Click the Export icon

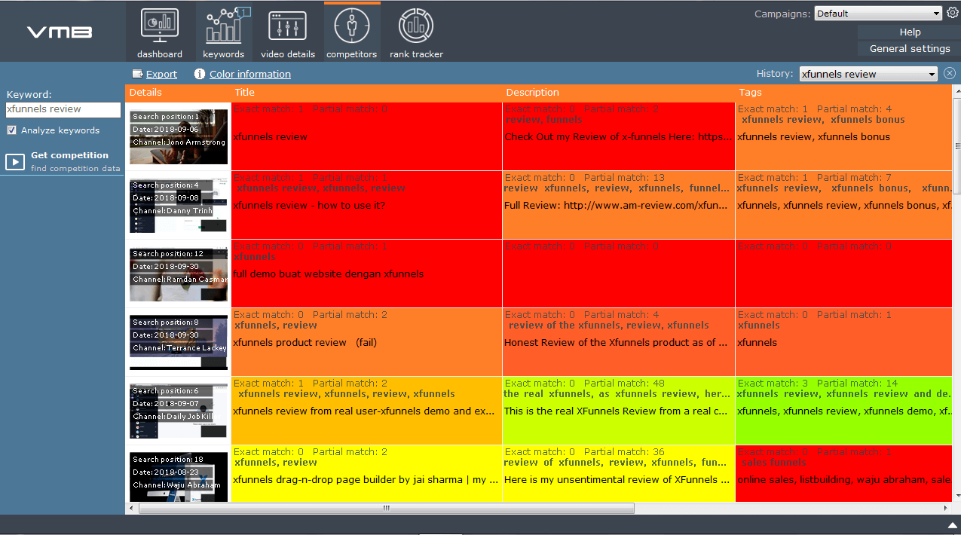pos(137,74)
